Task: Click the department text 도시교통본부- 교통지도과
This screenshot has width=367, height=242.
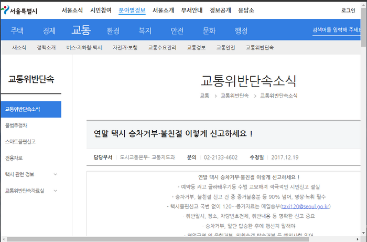Action: pyautogui.click(x=147, y=157)
